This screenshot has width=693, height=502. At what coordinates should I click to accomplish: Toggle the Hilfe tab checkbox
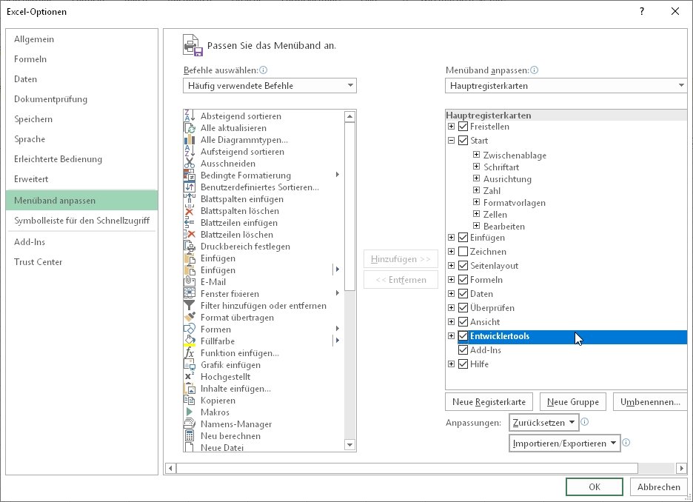click(463, 364)
